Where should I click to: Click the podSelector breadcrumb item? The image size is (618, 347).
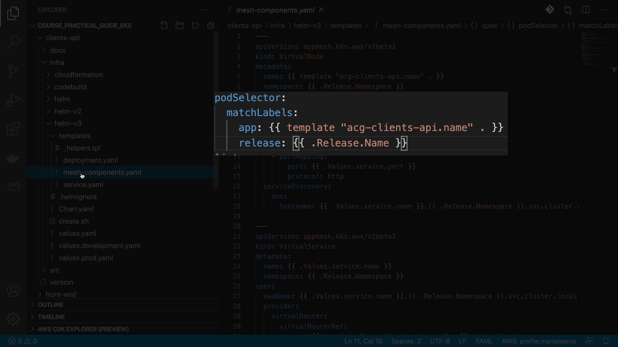[538, 26]
